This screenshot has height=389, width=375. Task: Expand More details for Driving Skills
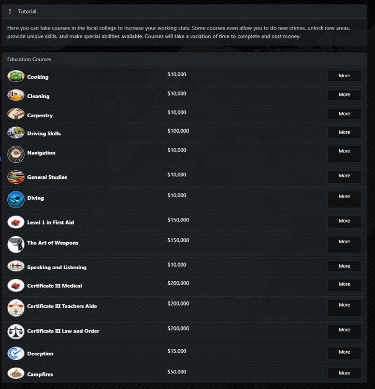pyautogui.click(x=344, y=132)
